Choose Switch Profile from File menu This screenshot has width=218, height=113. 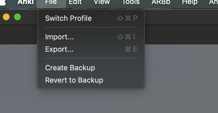coord(91,18)
